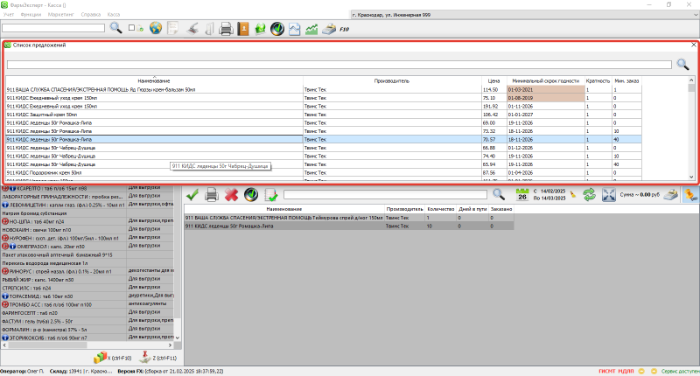Click the green refresh arrows icon
The width and height of the screenshot is (700, 376).
[590, 194]
